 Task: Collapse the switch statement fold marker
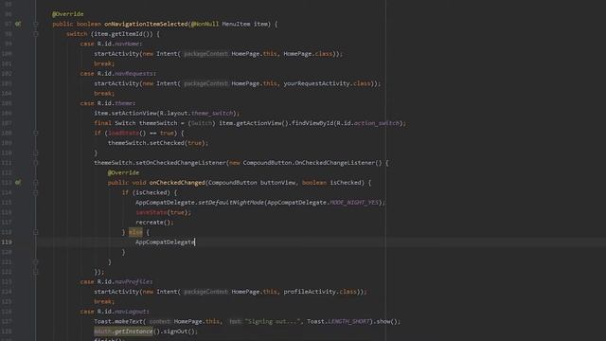pyautogui.click(x=35, y=34)
